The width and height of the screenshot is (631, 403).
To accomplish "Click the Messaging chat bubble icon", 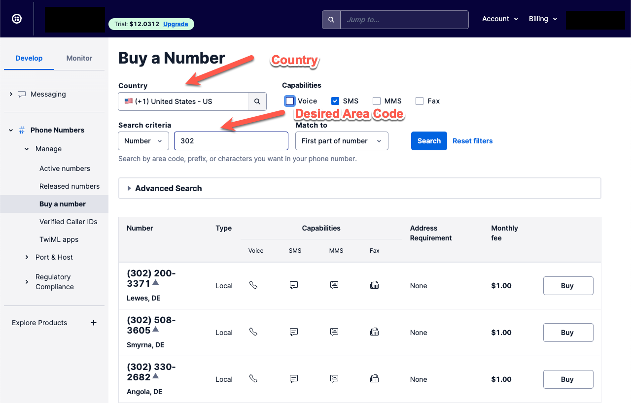I will click(x=22, y=94).
